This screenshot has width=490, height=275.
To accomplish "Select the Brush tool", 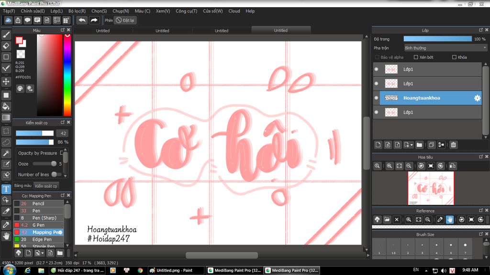I will 6,34.
